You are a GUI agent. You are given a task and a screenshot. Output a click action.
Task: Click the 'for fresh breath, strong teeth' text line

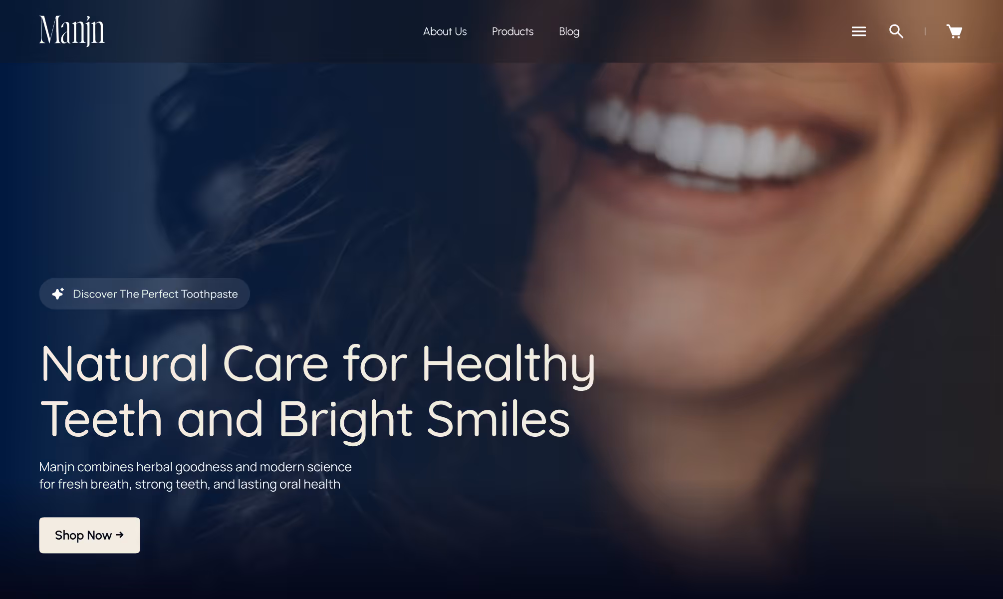(190, 484)
